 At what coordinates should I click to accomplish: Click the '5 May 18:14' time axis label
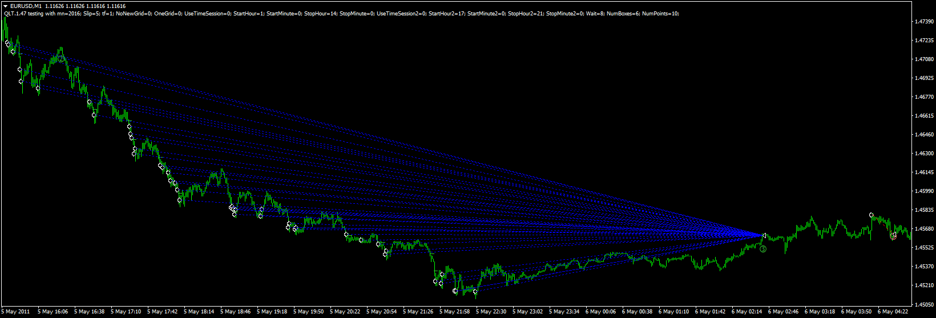pyautogui.click(x=199, y=312)
